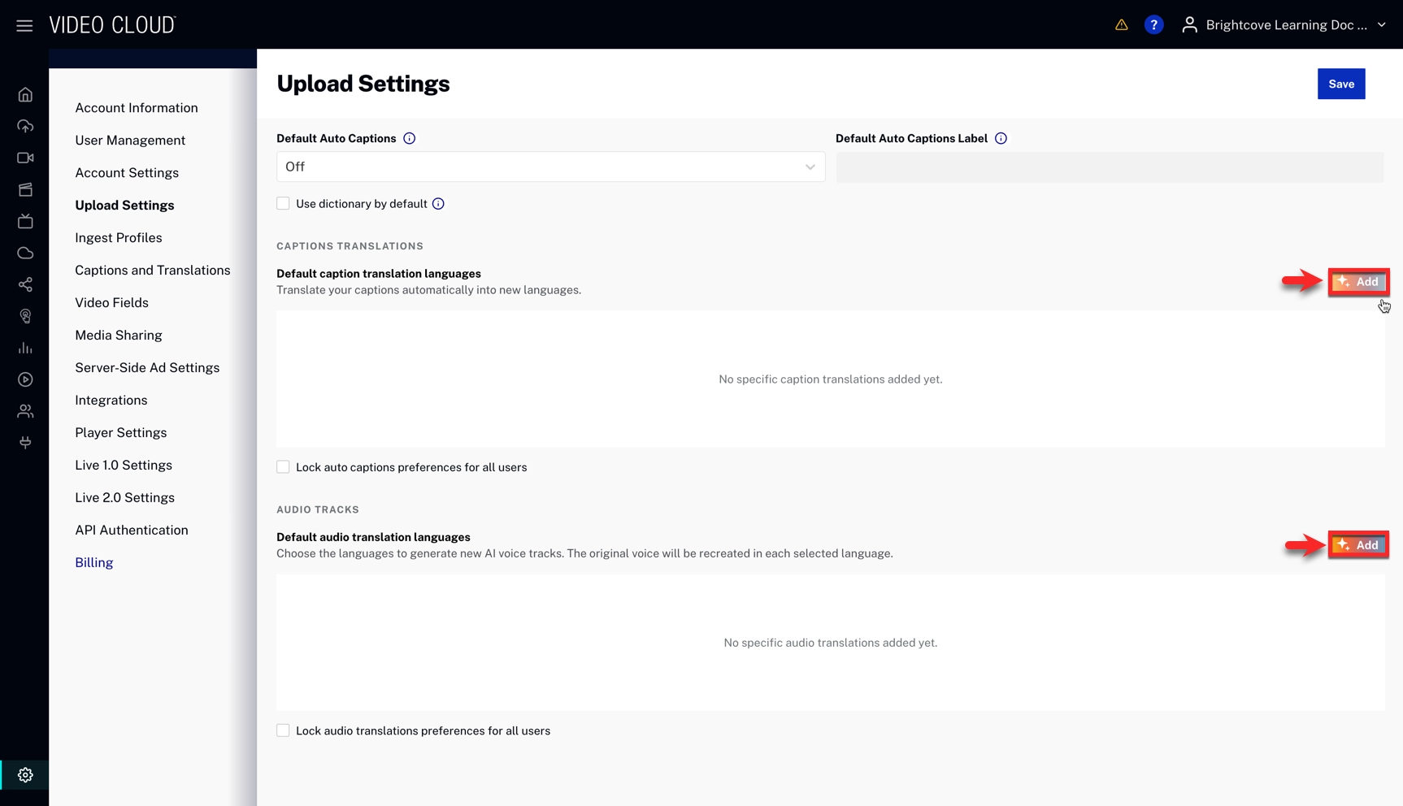This screenshot has height=806, width=1403.
Task: Click the Save button
Action: [1340, 84]
